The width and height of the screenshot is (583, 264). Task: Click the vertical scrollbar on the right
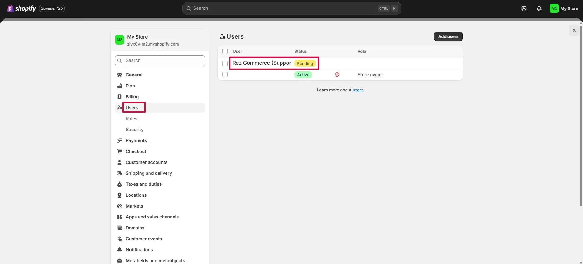[x=581, y=115]
